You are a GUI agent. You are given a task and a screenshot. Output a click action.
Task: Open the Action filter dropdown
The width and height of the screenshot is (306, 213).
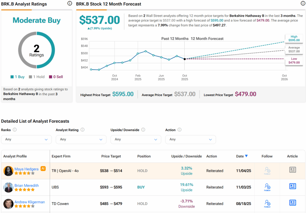190,139
